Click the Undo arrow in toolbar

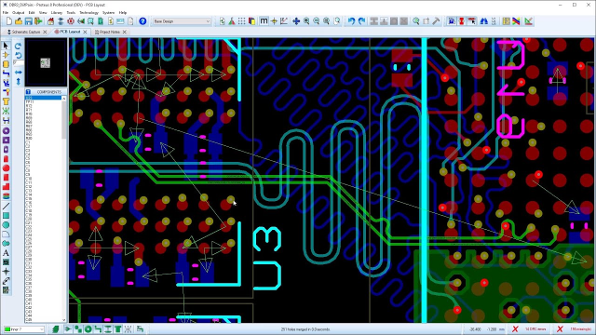(x=351, y=21)
